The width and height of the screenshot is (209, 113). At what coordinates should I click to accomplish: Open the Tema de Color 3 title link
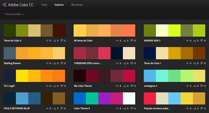click(13, 41)
